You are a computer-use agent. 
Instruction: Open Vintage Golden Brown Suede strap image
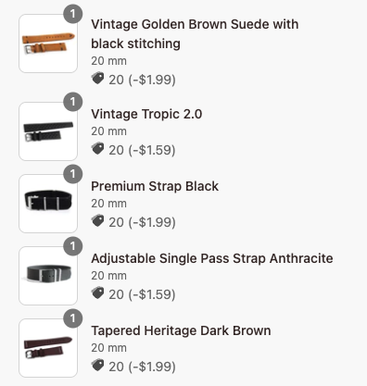48,44
